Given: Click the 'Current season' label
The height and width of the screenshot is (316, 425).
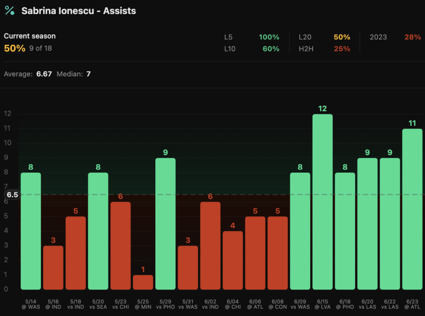Looking at the screenshot, I should pos(29,36).
